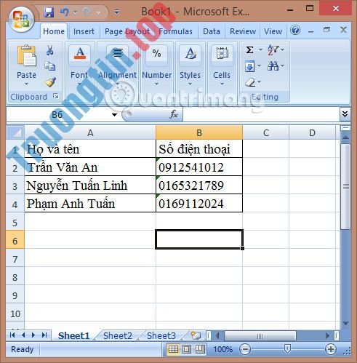The height and width of the screenshot is (363, 357).
Task: Open the Page Layout tab
Action: tap(127, 31)
